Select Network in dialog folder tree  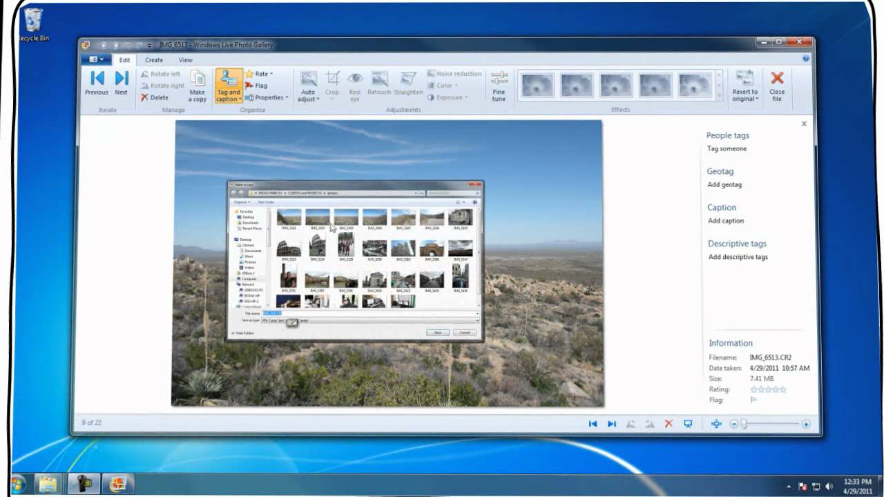[244, 284]
